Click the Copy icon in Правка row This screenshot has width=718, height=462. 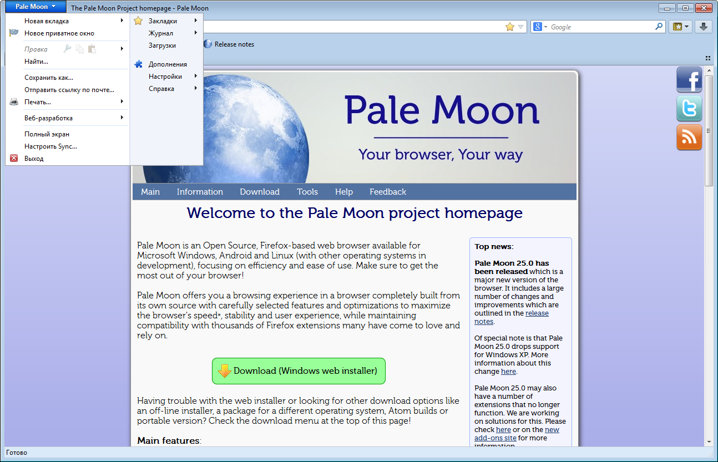tap(80, 49)
